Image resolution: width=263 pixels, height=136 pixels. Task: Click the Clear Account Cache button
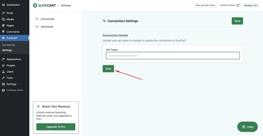(x=205, y=5)
